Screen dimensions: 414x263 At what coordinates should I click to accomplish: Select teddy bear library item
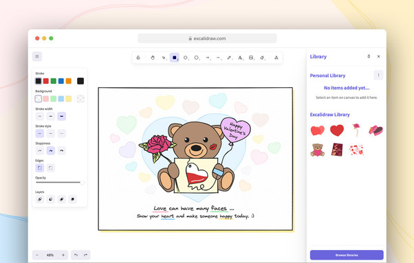317,150
